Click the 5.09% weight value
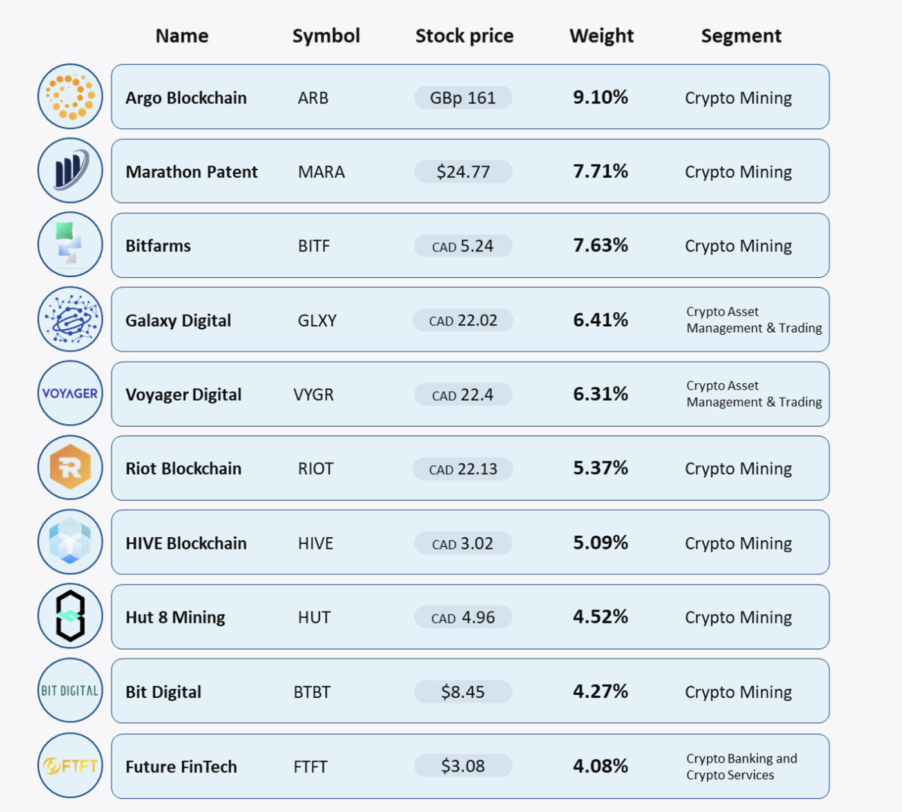The image size is (902, 812). [600, 543]
